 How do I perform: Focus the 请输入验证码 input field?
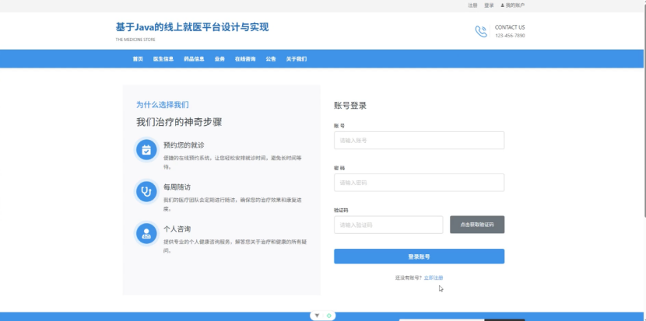click(x=388, y=225)
